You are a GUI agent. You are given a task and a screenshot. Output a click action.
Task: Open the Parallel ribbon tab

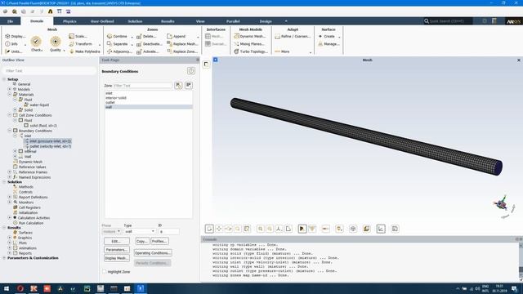coord(233,21)
